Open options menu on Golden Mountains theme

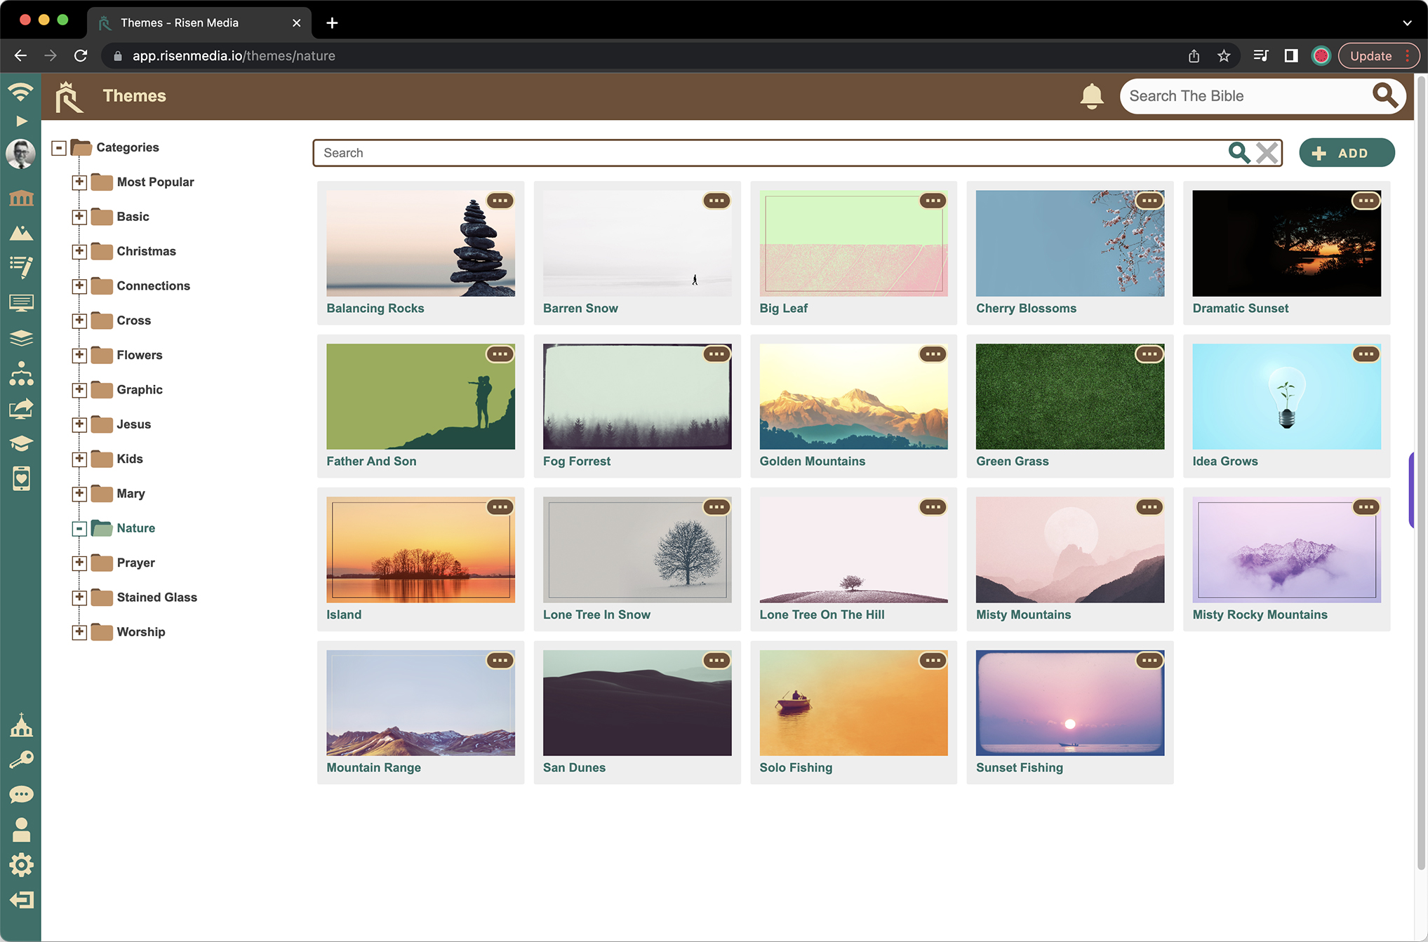point(933,354)
